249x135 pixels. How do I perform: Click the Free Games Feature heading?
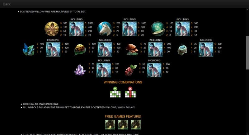(x=123, y=116)
